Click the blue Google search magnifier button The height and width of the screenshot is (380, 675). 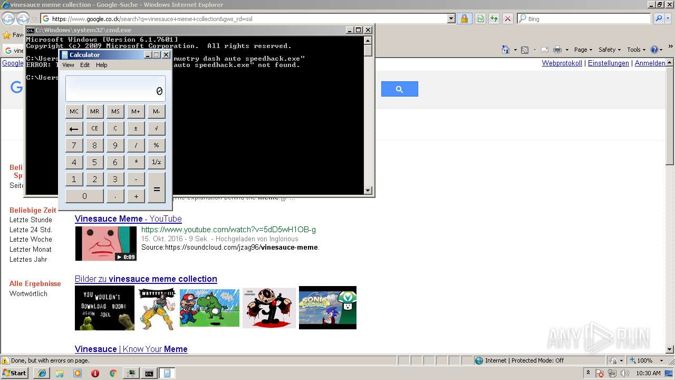coord(400,89)
